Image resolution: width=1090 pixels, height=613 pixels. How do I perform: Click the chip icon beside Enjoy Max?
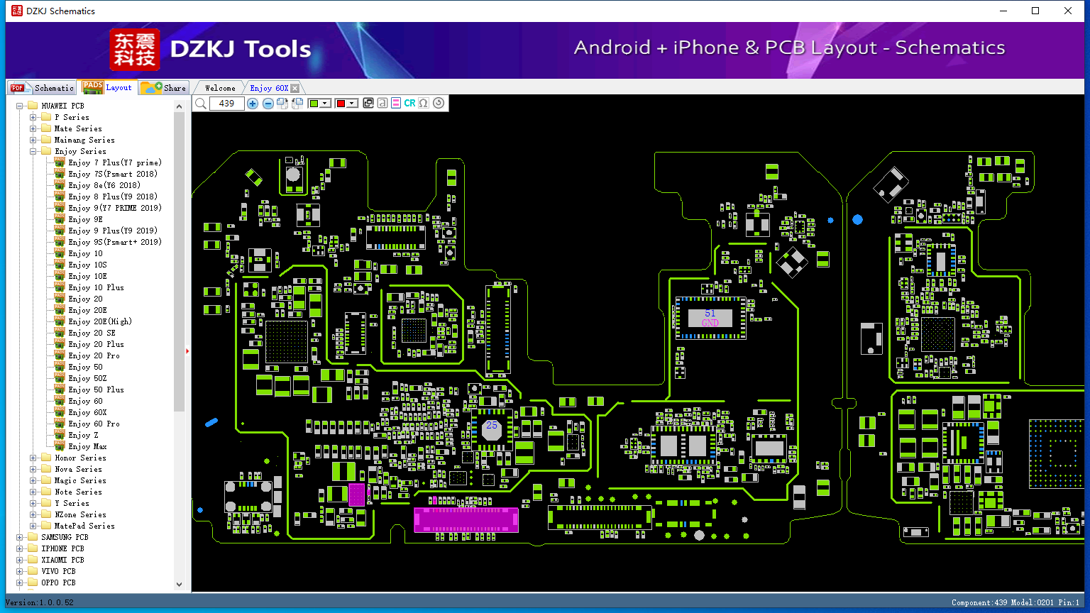point(60,446)
